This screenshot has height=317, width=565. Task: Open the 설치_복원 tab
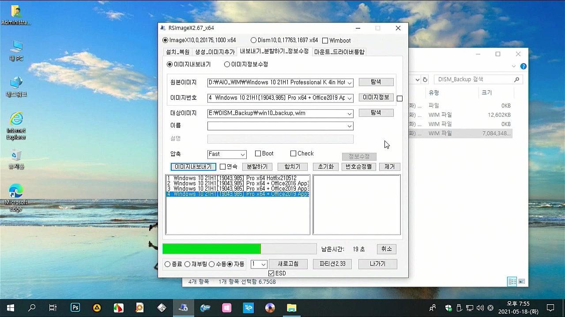coord(178,52)
